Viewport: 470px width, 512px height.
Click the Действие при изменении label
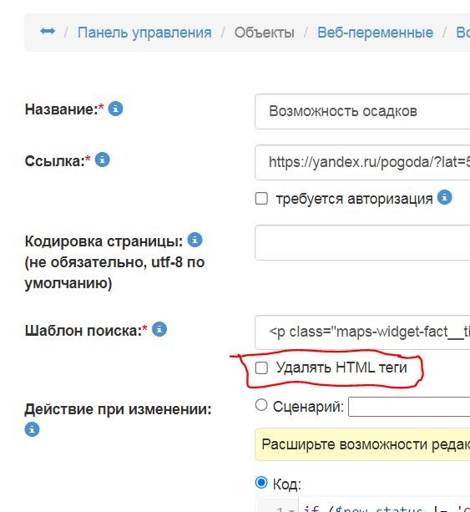coord(119,409)
